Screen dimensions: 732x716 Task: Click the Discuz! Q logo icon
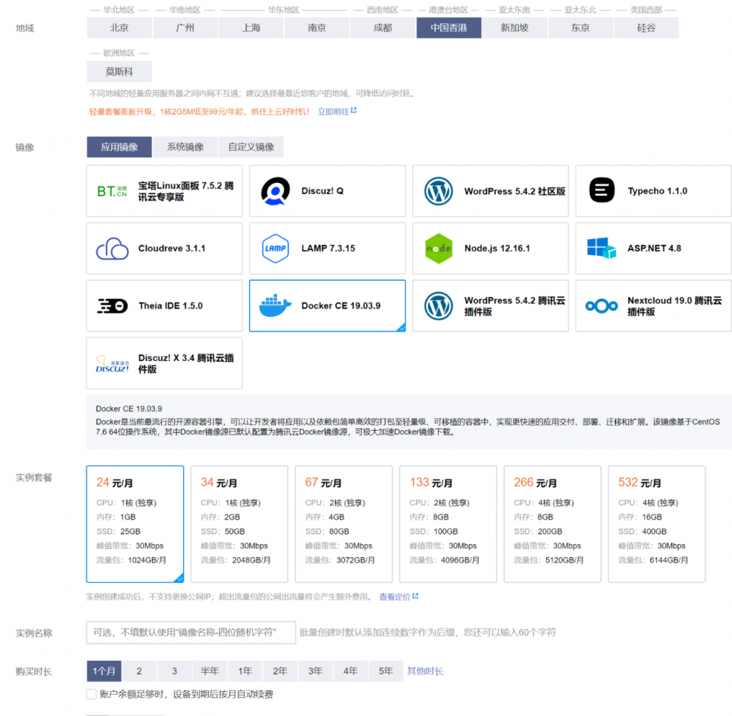click(x=275, y=191)
